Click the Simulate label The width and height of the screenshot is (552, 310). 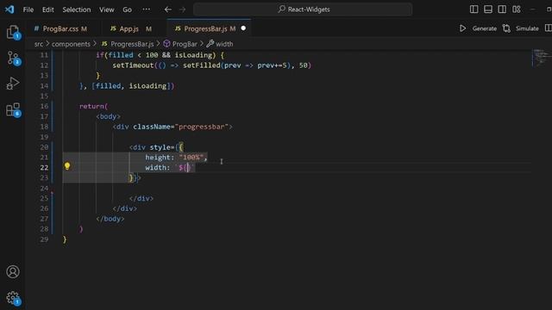[527, 28]
